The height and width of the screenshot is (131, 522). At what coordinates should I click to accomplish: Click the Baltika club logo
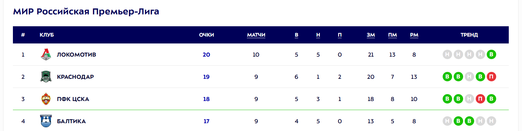tap(46, 121)
